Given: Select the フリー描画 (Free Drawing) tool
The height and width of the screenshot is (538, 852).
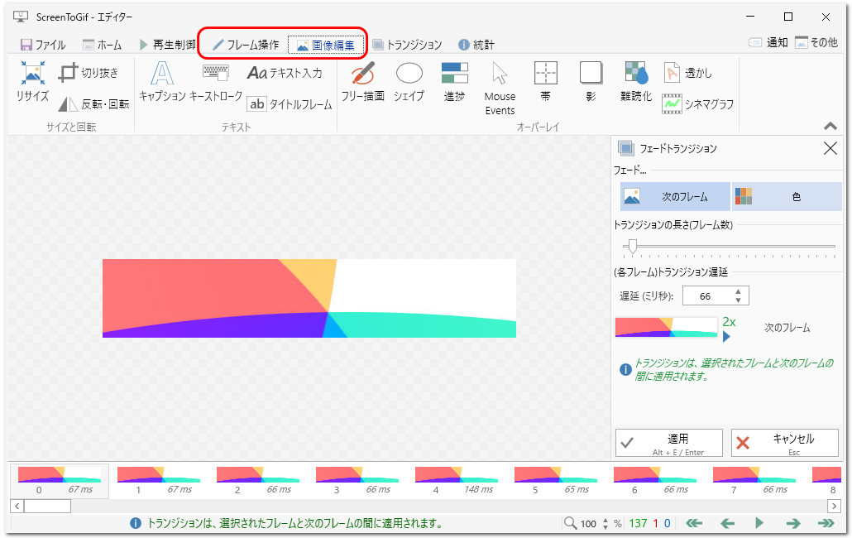Looking at the screenshot, I should 363,83.
